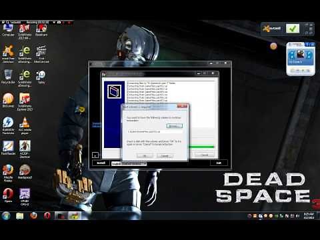Click Install button in black installer window

tap(101, 163)
